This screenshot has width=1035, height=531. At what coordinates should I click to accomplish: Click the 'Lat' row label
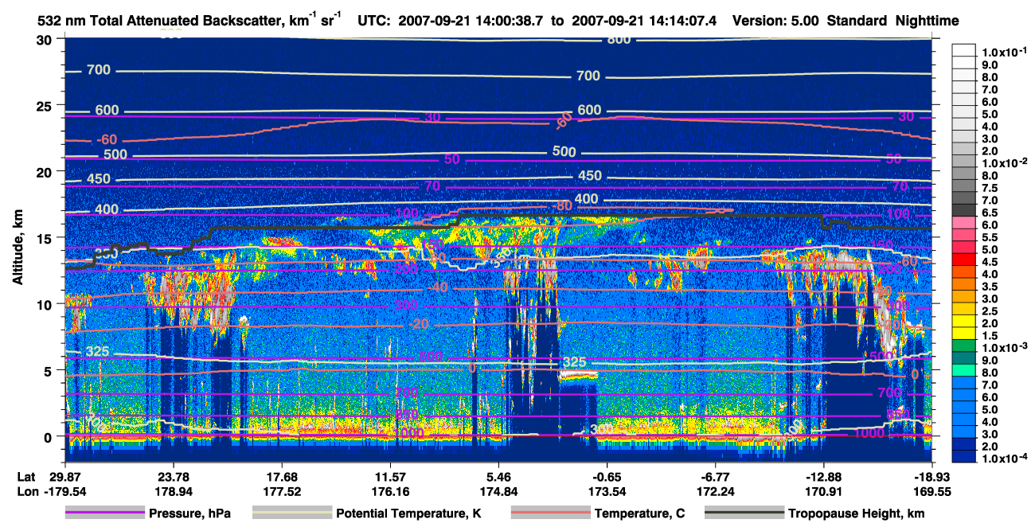click(x=25, y=476)
